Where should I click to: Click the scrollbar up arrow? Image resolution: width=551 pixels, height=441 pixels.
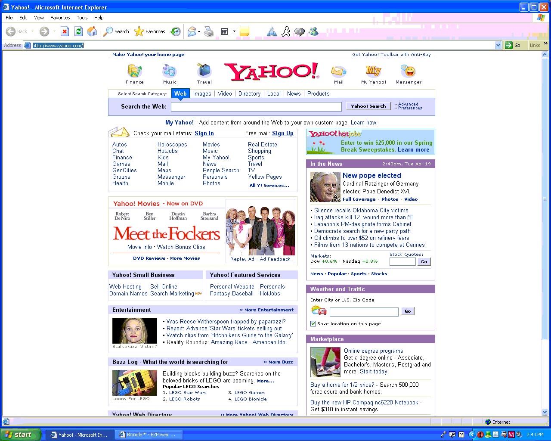(x=545, y=54)
